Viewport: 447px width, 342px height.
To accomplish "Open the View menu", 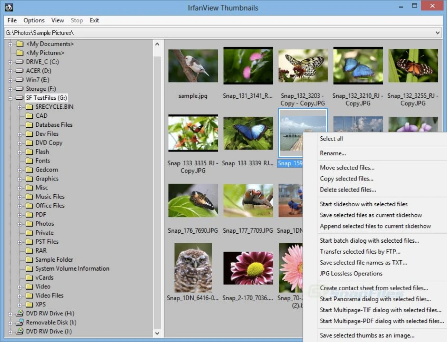I will click(58, 20).
